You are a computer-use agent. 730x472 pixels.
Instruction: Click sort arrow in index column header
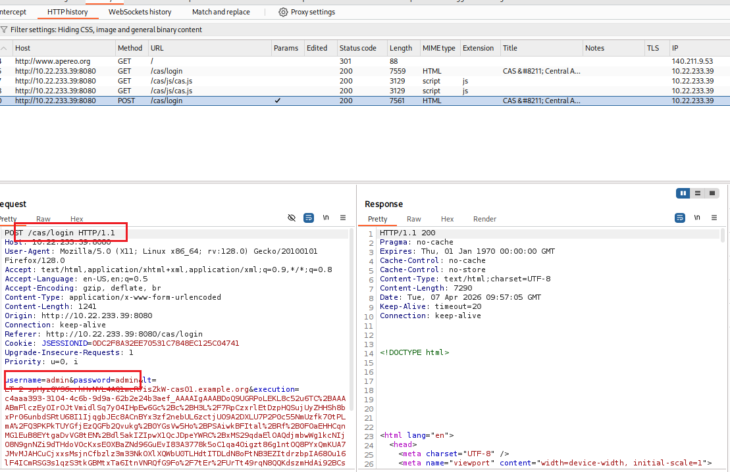coord(4,49)
